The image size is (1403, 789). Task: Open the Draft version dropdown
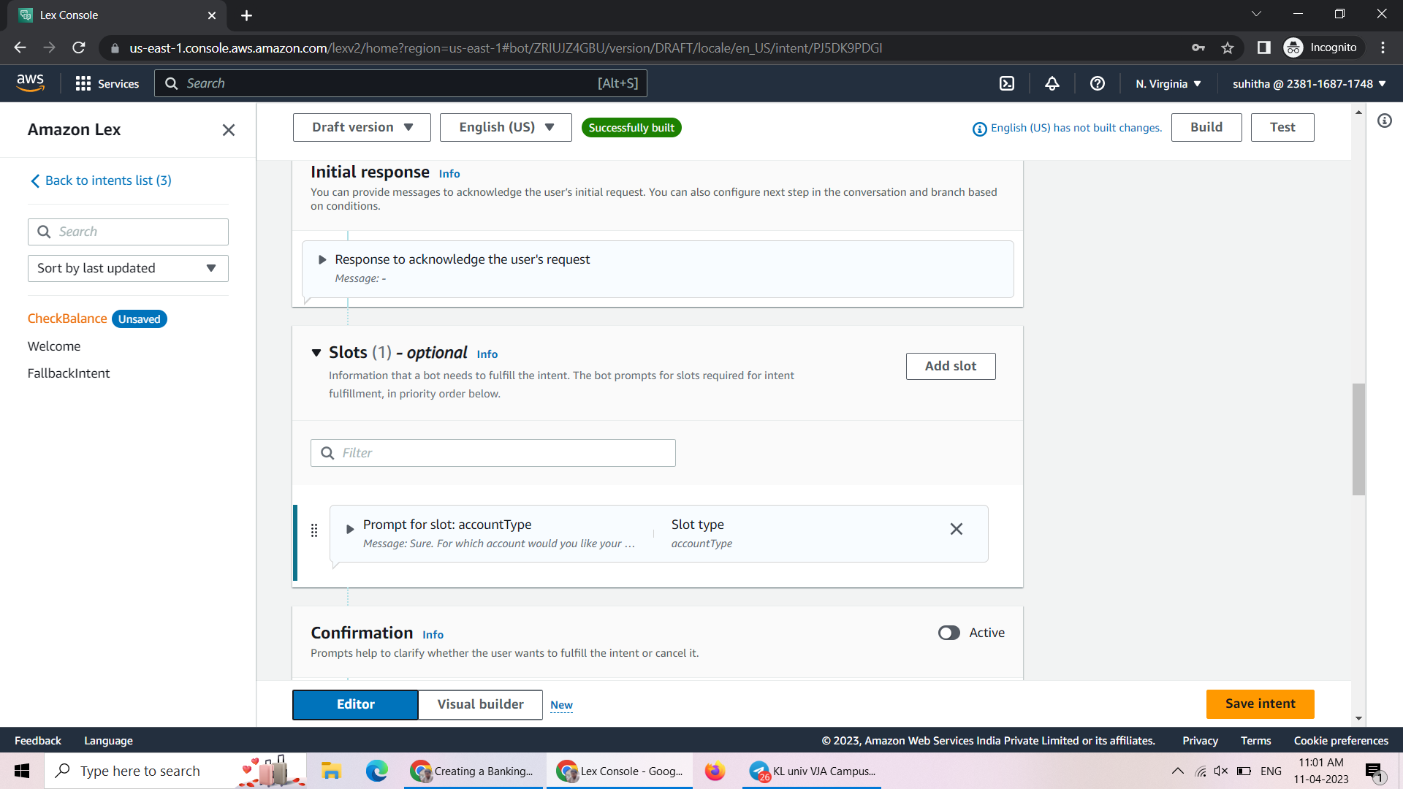tap(361, 127)
